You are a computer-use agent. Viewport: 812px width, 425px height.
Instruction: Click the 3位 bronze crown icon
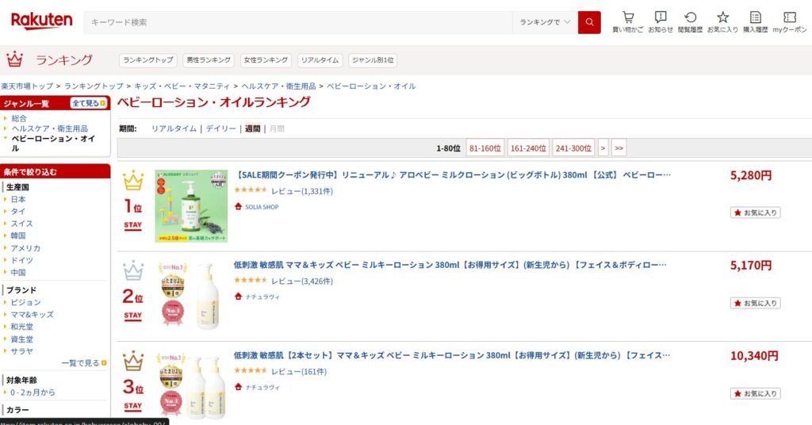pos(133,361)
